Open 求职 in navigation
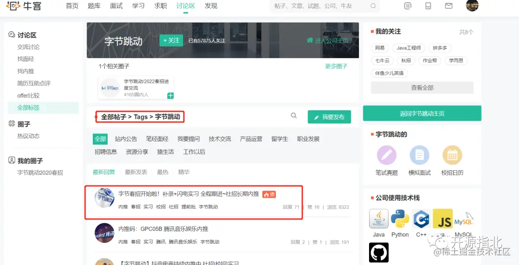The width and height of the screenshot is (519, 265). point(161,6)
